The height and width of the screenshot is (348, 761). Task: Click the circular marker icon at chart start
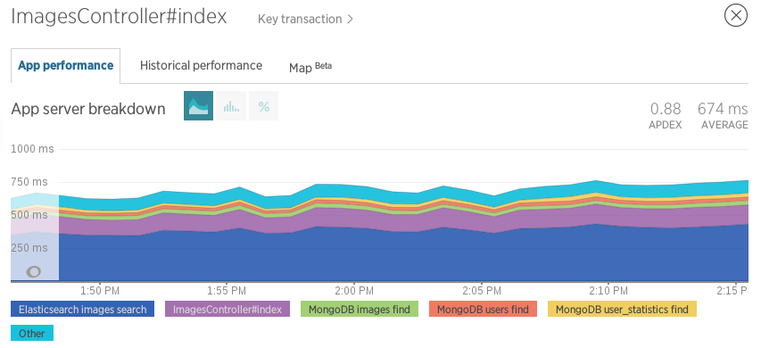(34, 272)
